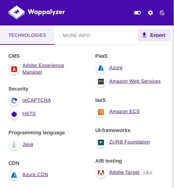Switch to the More Info tab
Viewport: 174px width, 188px height.
76,35
